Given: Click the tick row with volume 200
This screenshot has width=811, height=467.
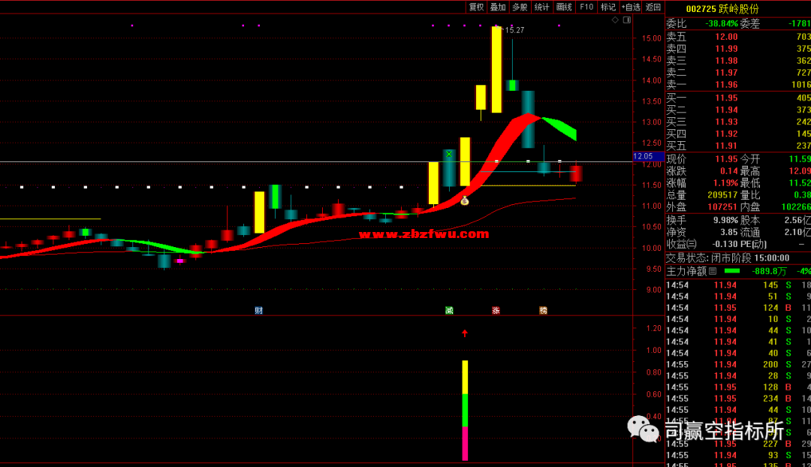Looking at the screenshot, I should point(738,365).
